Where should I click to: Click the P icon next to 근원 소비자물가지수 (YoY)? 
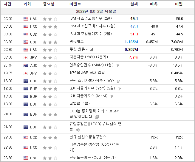pyautogui.click(x=118, y=81)
